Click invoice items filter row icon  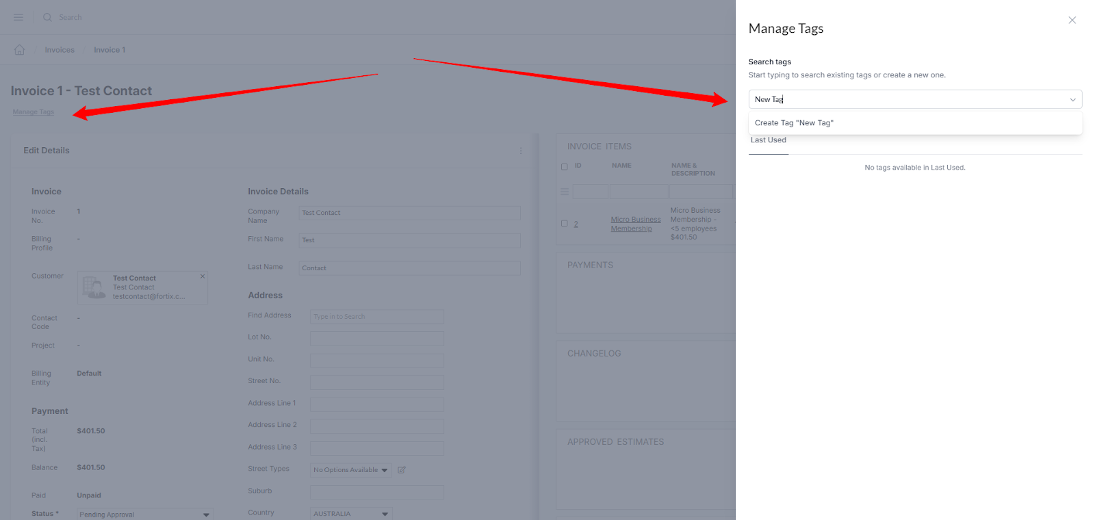[565, 192]
